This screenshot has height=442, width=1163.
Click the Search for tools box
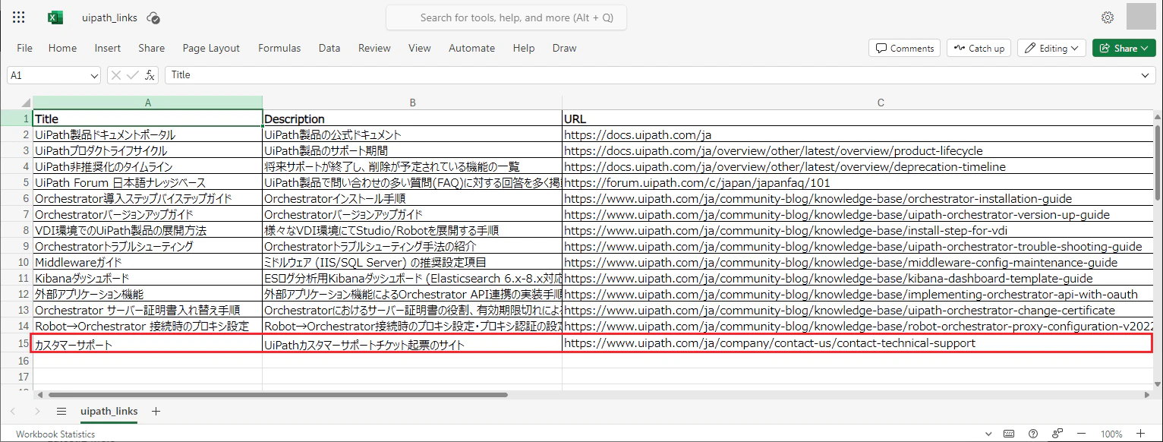point(506,17)
